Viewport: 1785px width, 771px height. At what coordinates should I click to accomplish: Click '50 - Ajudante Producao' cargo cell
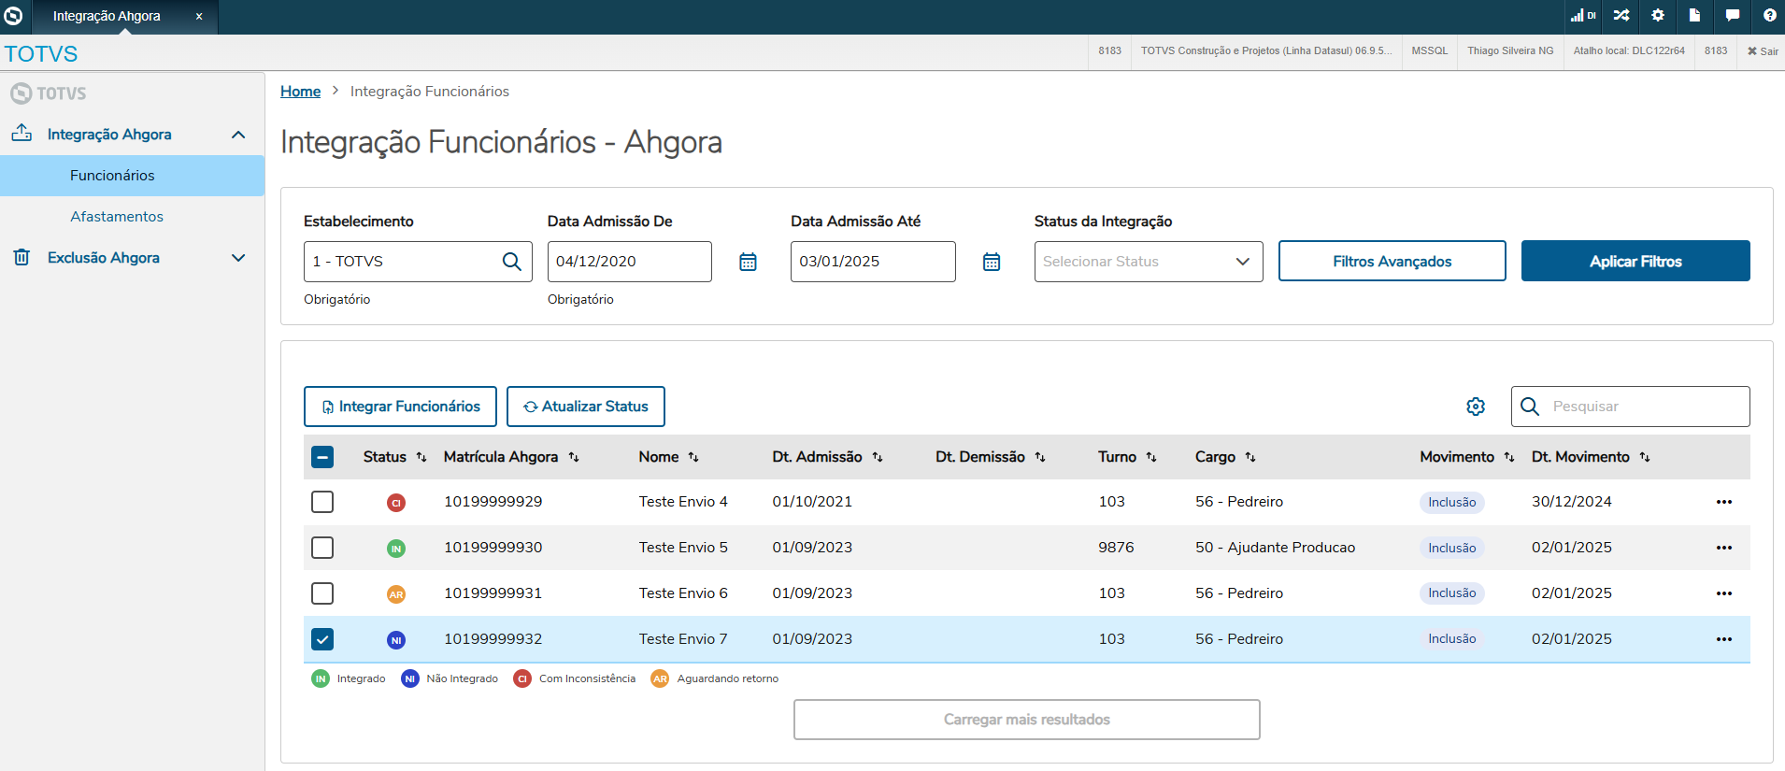(1275, 548)
